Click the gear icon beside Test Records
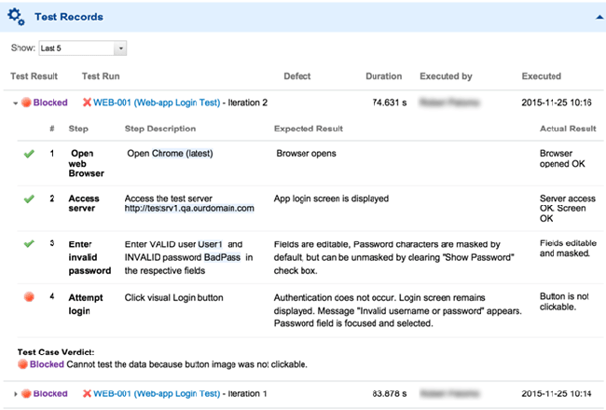This screenshot has width=606, height=410. pyautogui.click(x=16, y=17)
